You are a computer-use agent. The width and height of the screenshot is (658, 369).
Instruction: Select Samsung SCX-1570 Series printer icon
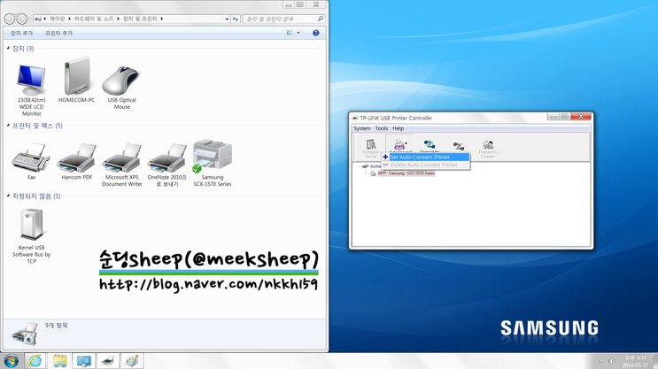tap(213, 163)
